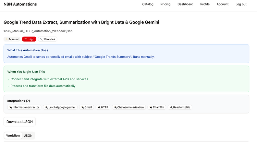The image size is (257, 142).
Task: Select the Readwritefile integration chip
Action: (180, 107)
